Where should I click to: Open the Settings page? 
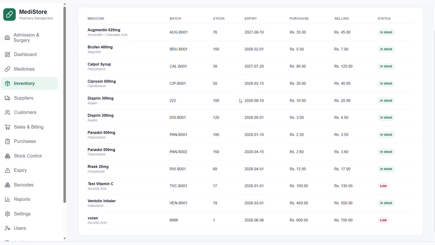coord(30,214)
